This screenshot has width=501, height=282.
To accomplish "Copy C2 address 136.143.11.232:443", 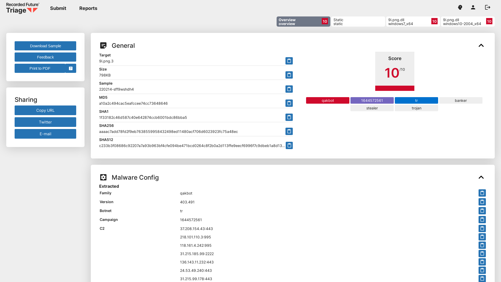I will (482, 262).
